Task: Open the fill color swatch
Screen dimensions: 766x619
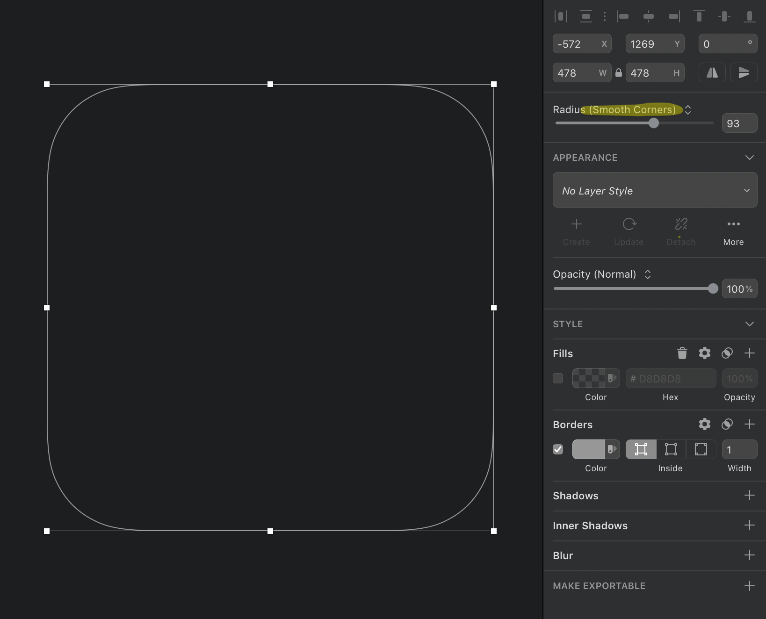Action: click(589, 378)
